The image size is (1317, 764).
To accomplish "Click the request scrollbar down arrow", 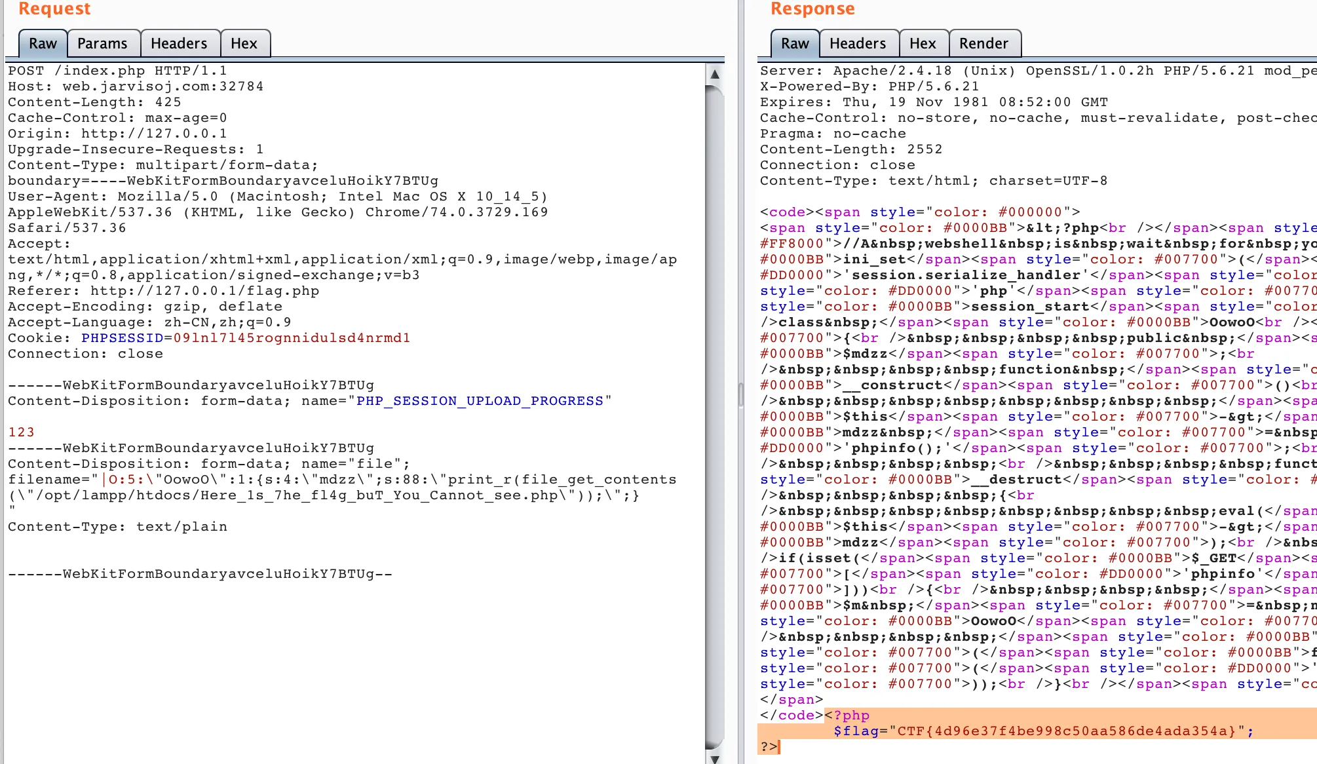I will (x=715, y=759).
